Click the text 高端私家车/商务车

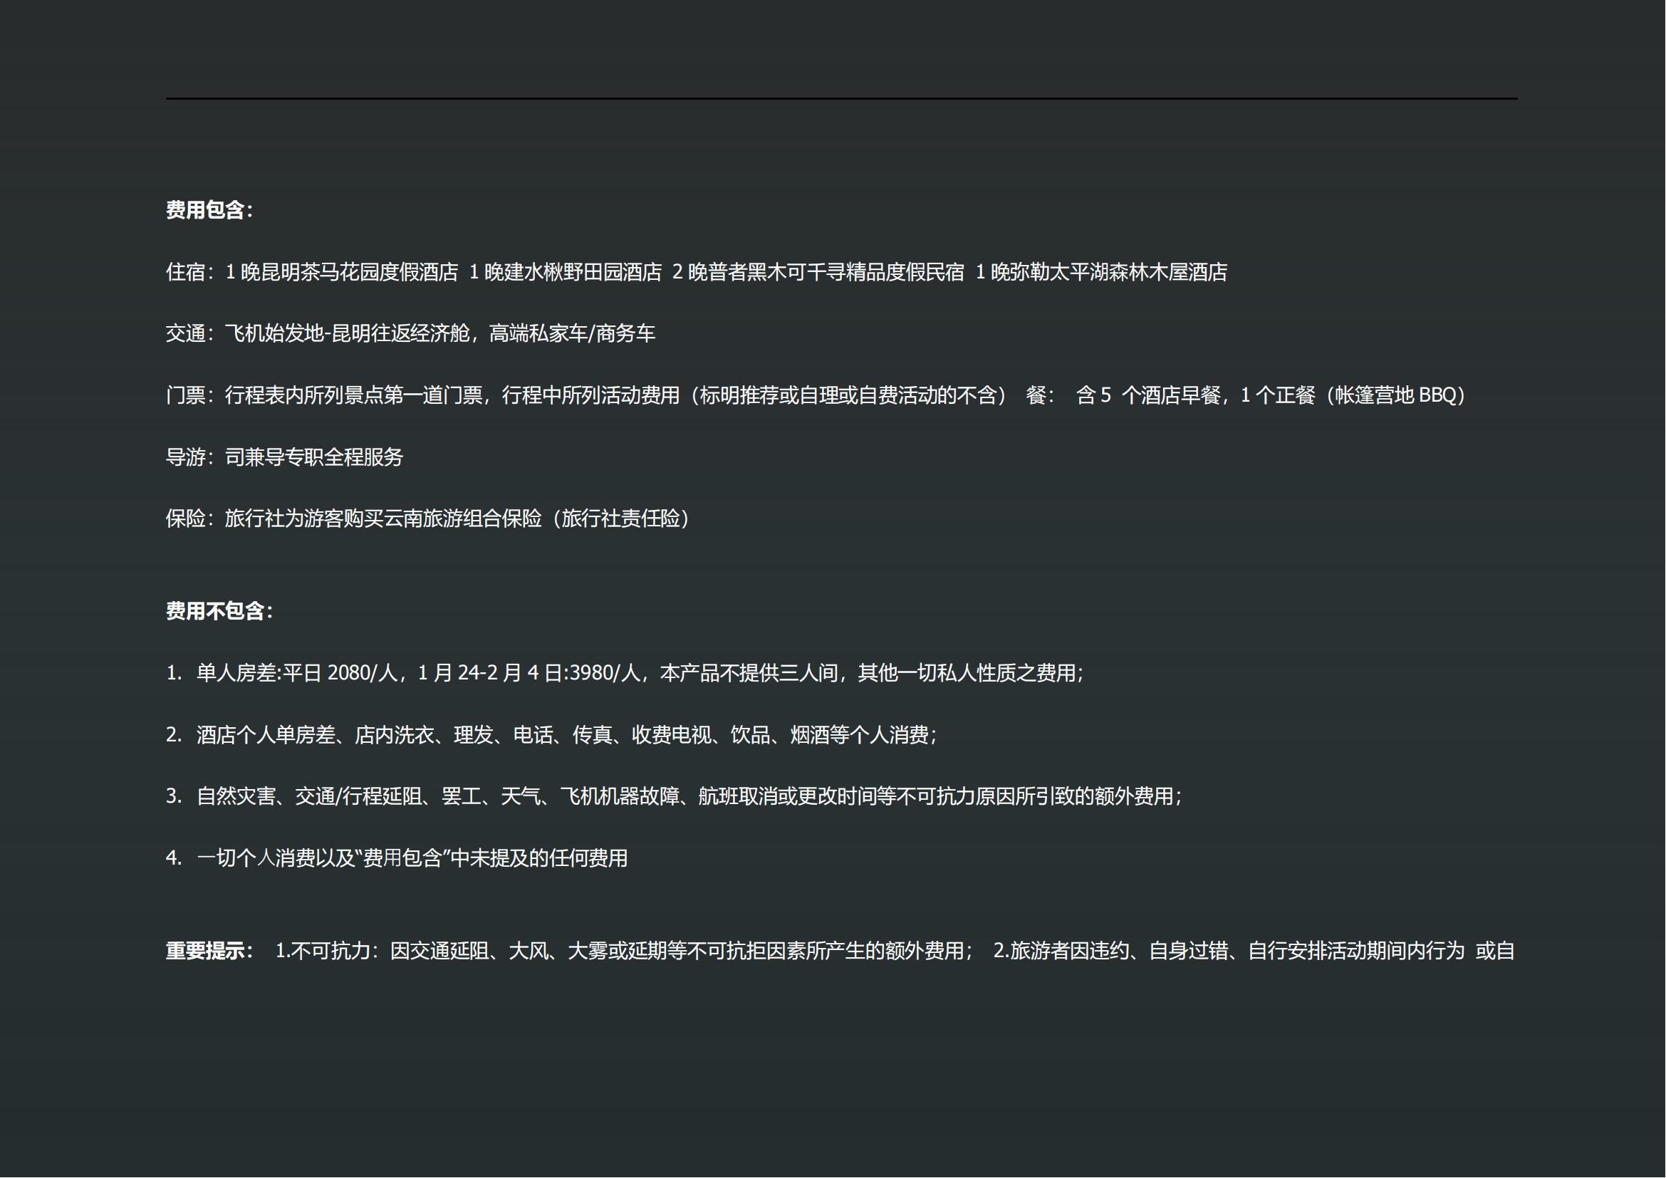point(573,333)
